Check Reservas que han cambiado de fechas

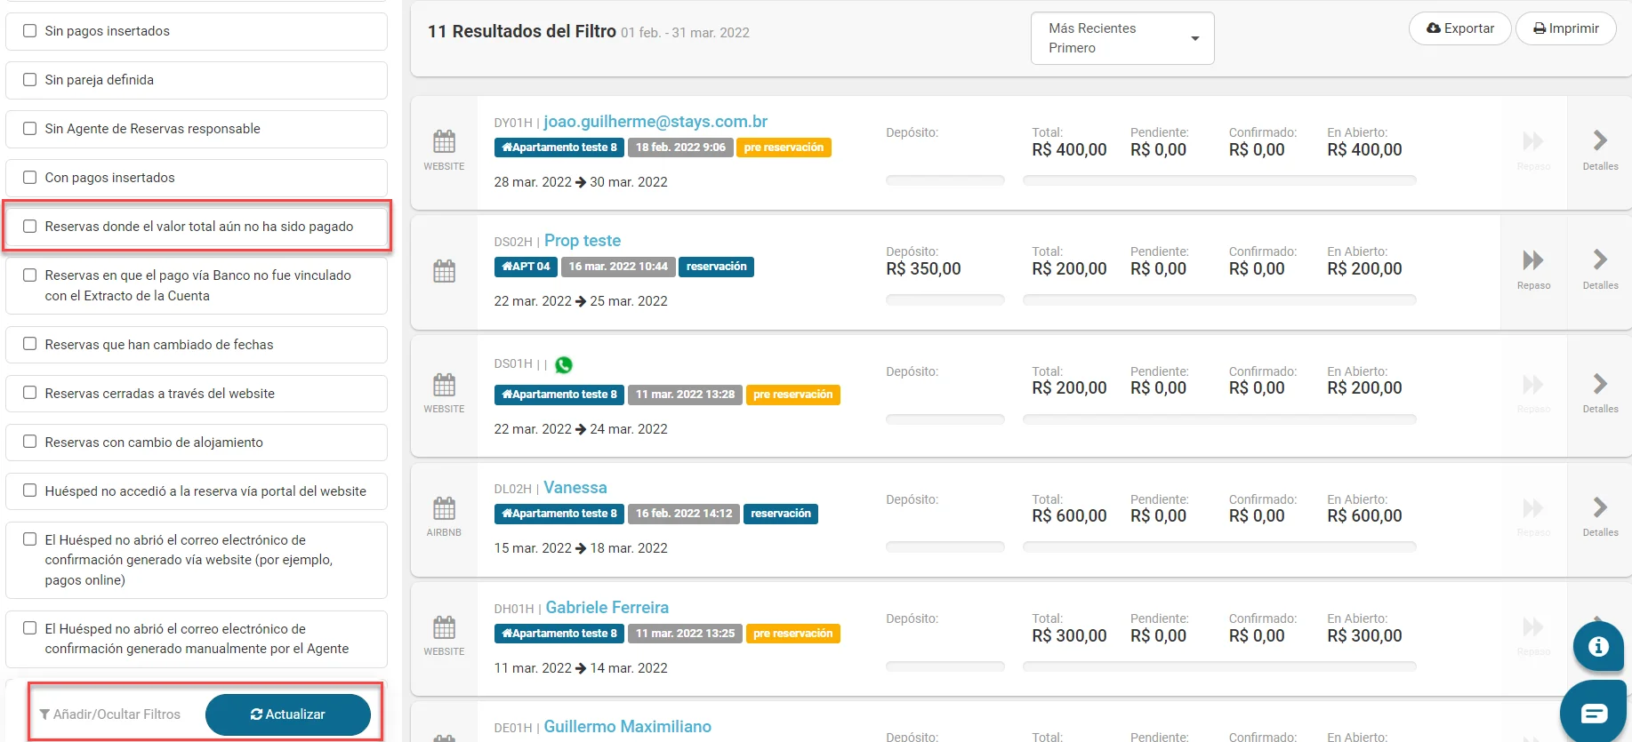click(29, 343)
